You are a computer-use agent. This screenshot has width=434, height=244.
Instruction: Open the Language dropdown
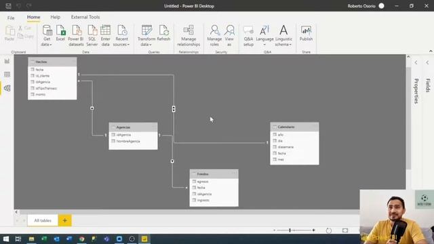(264, 35)
